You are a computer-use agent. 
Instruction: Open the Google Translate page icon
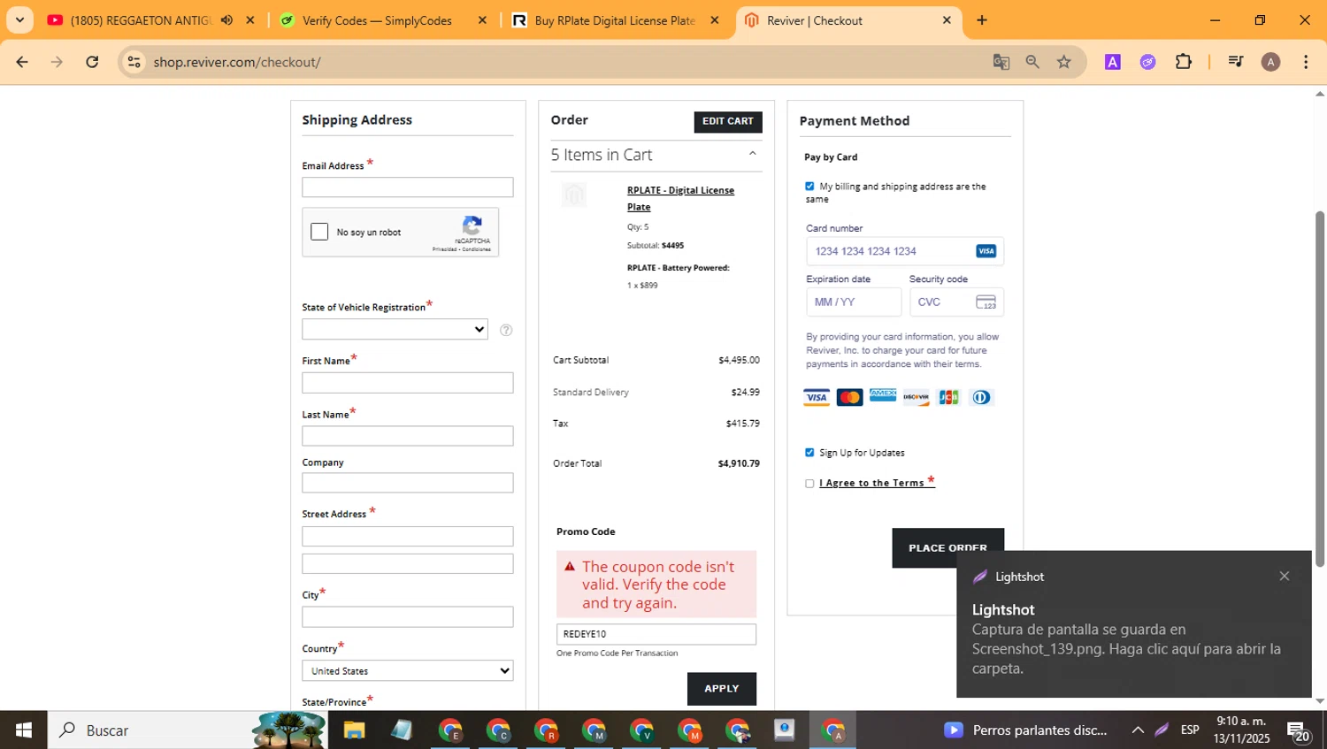[1001, 62]
